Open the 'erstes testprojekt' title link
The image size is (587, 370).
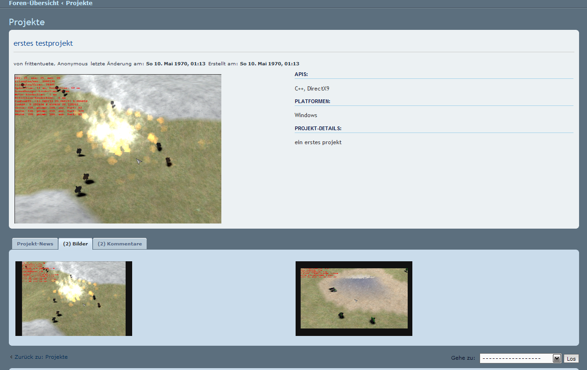(x=43, y=43)
